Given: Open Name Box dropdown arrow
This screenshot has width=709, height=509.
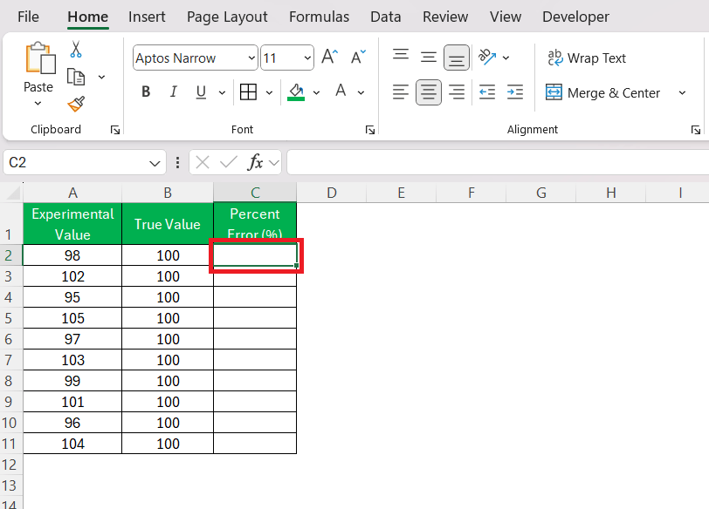Looking at the screenshot, I should tap(155, 163).
